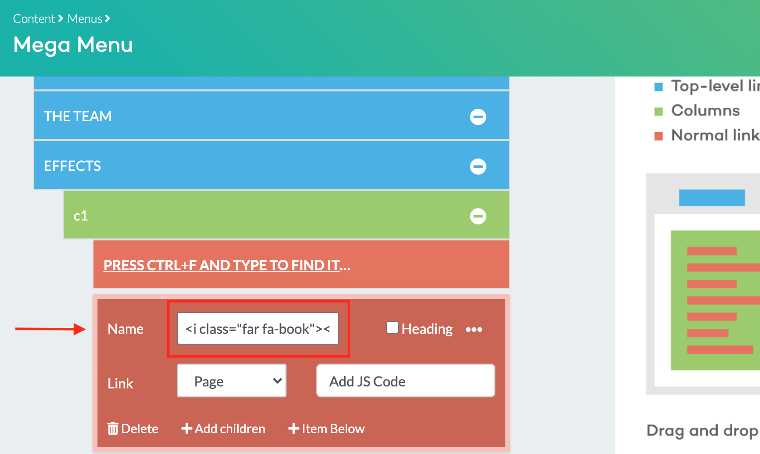Open the Link type Page dropdown

click(x=232, y=380)
